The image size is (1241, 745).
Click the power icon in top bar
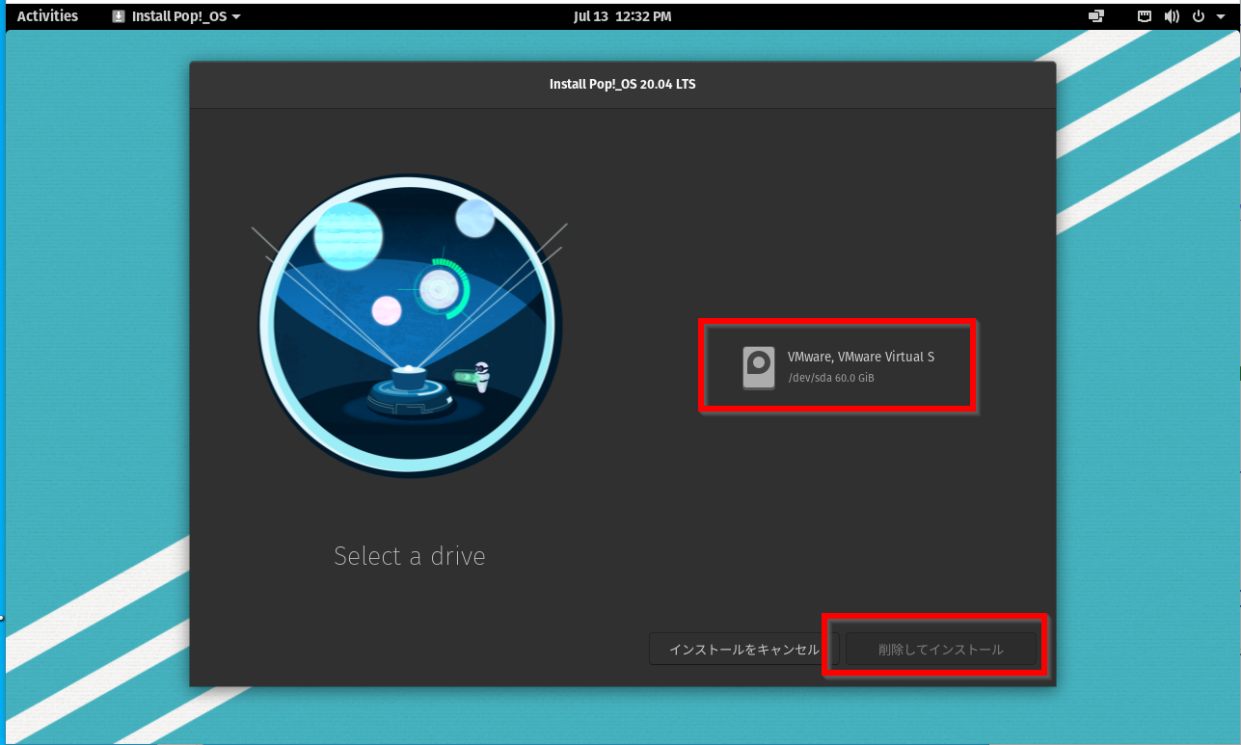(1200, 16)
